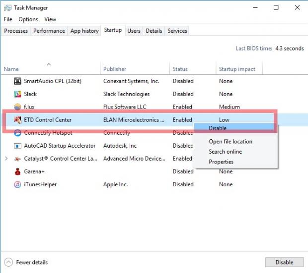Open Properties from the context menu
The width and height of the screenshot is (308, 273).
point(221,162)
